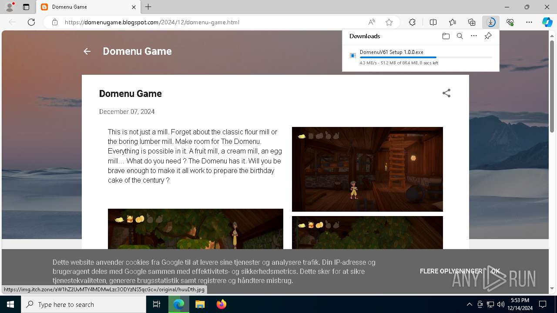Viewport: 557px width, 313px height.
Task: Open Browser essentials heart icon
Action: [x=510, y=22]
